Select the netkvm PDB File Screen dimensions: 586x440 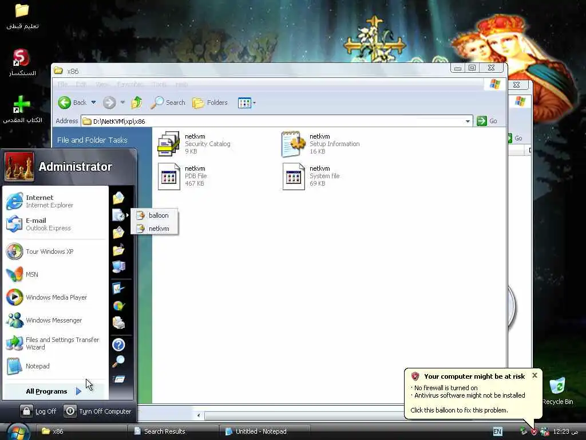click(x=183, y=176)
